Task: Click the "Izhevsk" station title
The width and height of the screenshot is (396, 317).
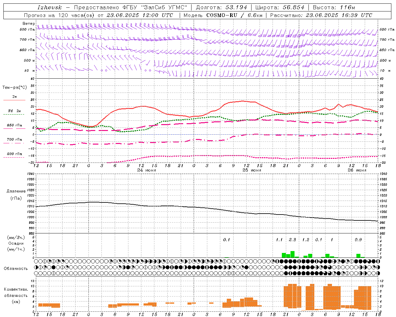Action: point(49,7)
